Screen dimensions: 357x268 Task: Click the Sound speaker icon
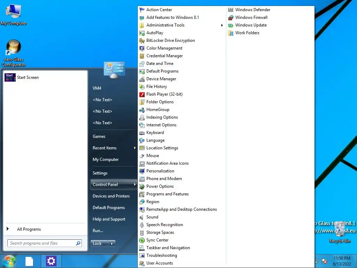[x=142, y=217]
